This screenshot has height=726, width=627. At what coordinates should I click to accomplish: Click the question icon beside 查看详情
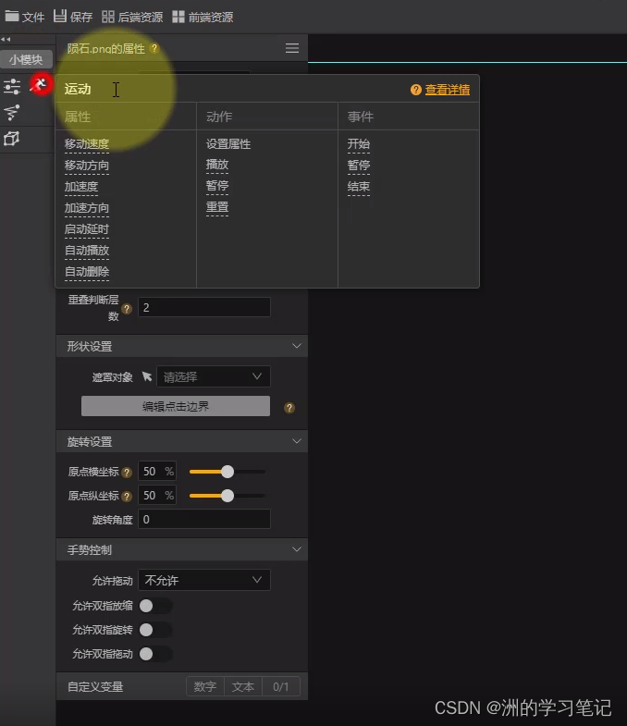tap(416, 90)
